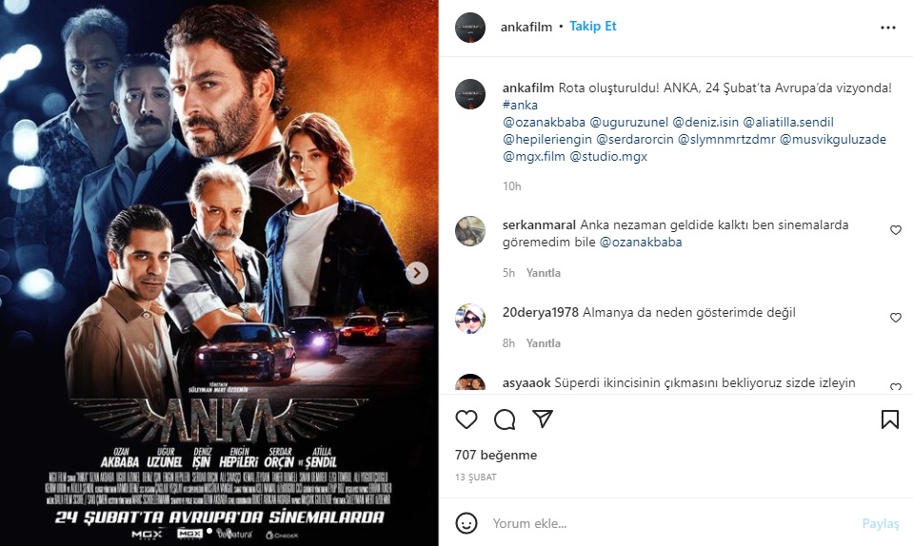Open the #anka hashtag link

[x=520, y=106]
